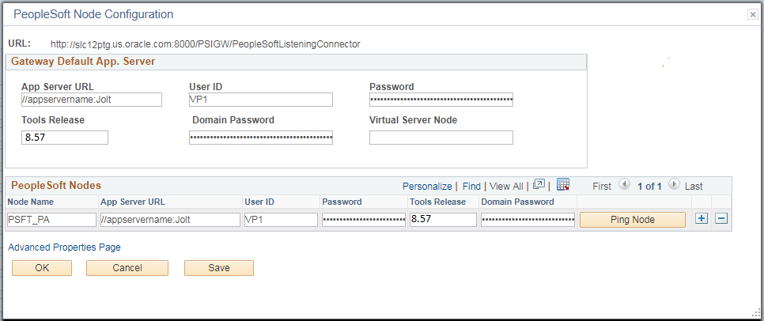Click the User ID column header in grid
This screenshot has width=764, height=321.
pyautogui.click(x=259, y=202)
